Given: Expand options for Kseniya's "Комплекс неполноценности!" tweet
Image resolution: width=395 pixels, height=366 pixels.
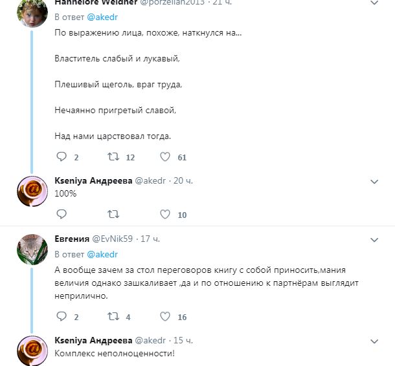Looking at the screenshot, I should pyautogui.click(x=374, y=340).
